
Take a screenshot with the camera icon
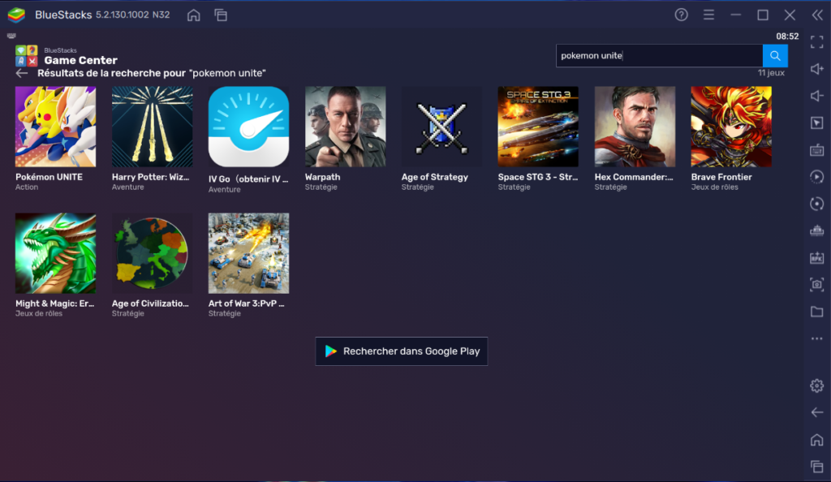pos(816,285)
